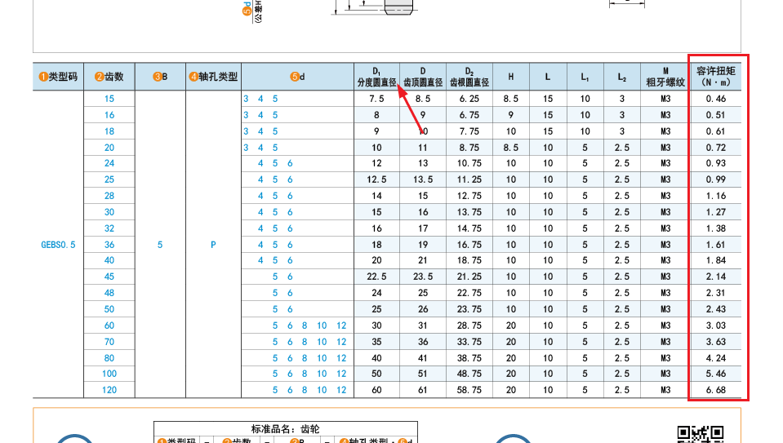Click pitch diameter value 12.5
Image resolution: width=783 pixels, height=443 pixels.
[376, 179]
